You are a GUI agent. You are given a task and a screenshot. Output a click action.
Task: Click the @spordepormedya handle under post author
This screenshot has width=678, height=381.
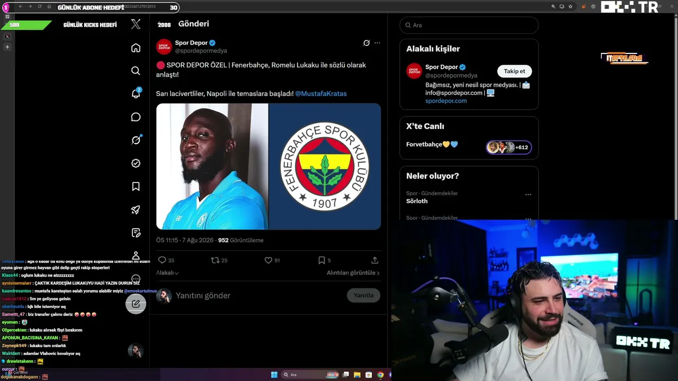click(x=201, y=51)
